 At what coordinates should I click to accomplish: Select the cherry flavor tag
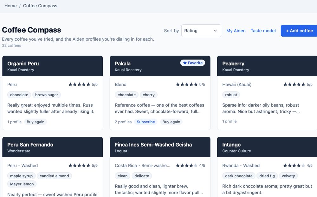[x=149, y=95]
